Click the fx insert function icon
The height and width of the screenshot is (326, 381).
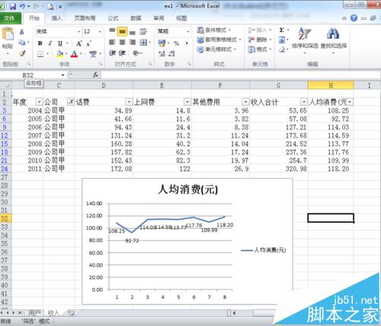pos(95,75)
